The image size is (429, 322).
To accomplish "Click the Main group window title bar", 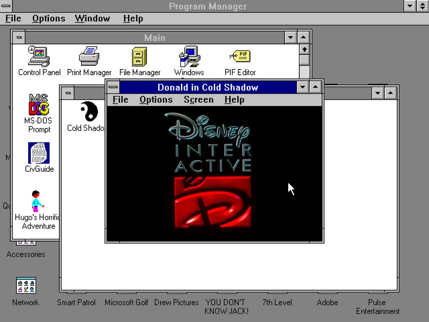I will pyautogui.click(x=154, y=38).
